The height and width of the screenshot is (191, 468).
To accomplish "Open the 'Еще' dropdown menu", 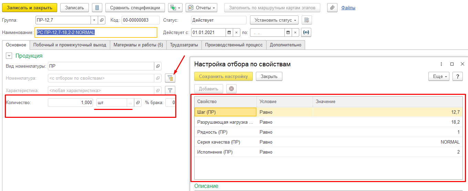I will click(x=439, y=76).
